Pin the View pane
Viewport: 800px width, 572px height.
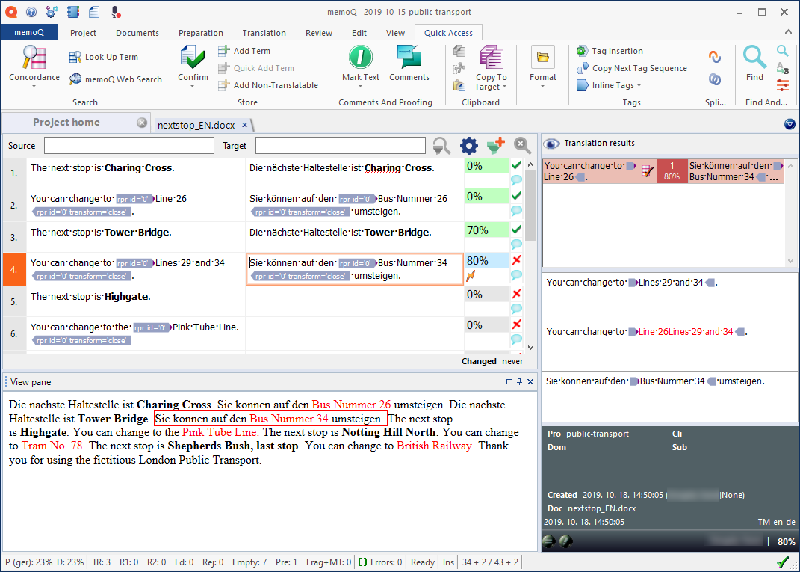point(519,381)
